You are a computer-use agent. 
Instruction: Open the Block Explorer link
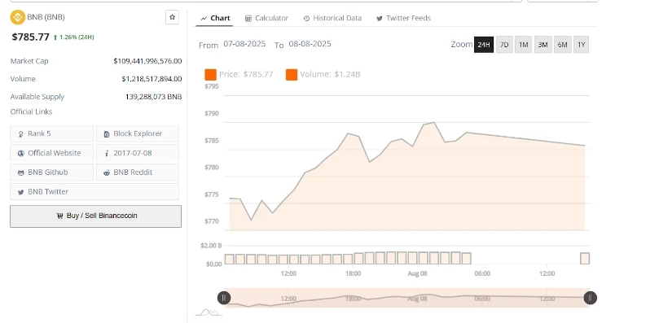click(x=138, y=133)
